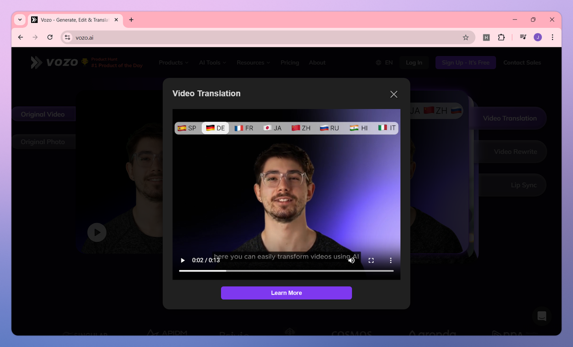Select the Pricing menu item
This screenshot has width=573, height=347.
click(290, 62)
